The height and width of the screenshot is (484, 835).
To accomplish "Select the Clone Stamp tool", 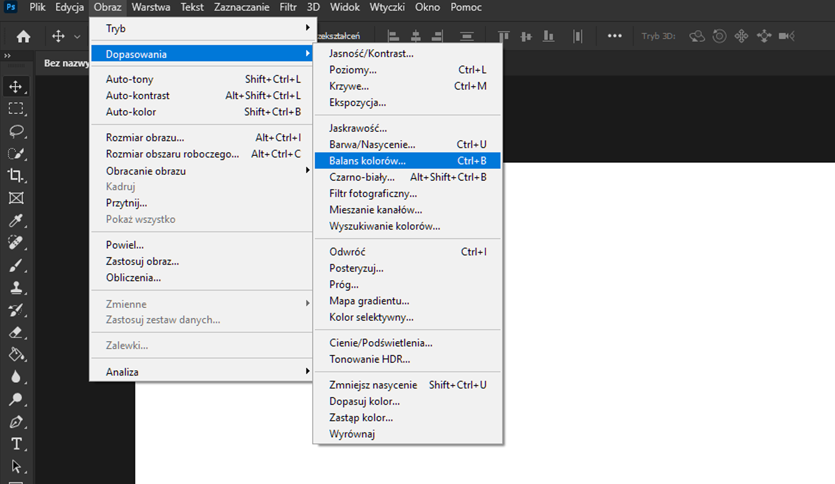I will (16, 288).
